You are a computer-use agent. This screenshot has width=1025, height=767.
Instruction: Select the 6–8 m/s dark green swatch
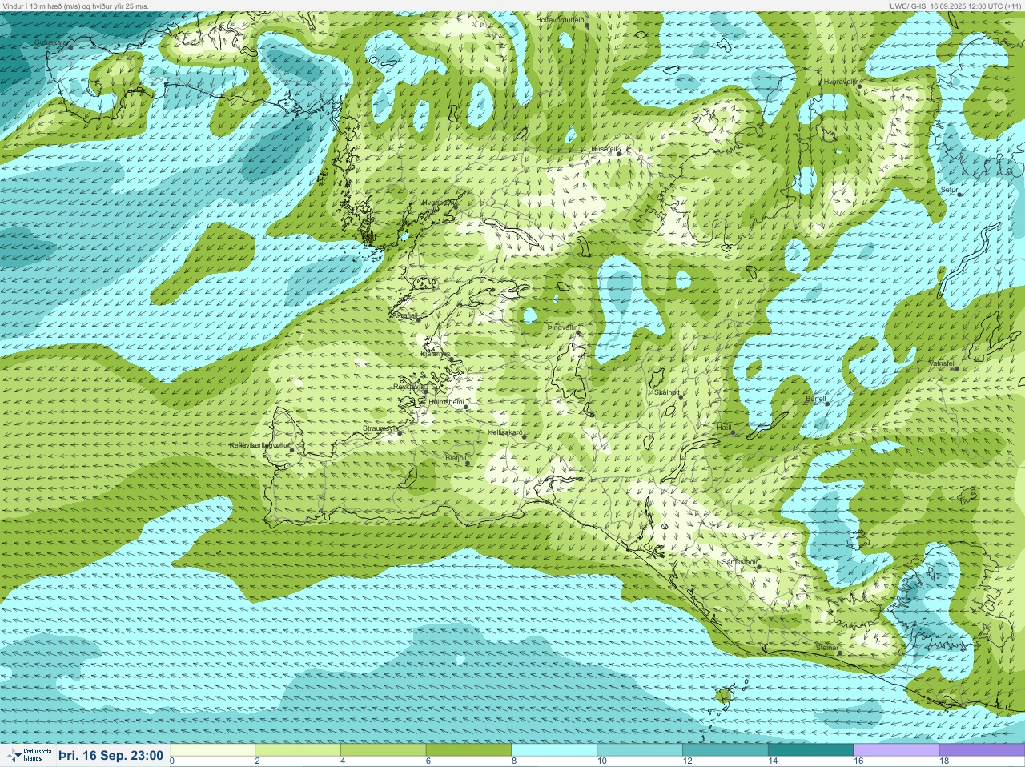coord(468,750)
